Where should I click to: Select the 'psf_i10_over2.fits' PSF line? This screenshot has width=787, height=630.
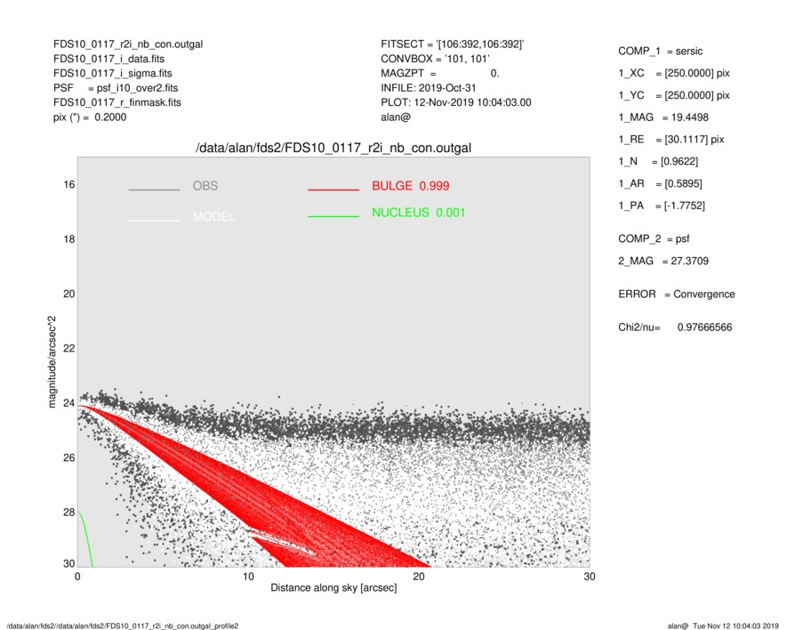116,88
